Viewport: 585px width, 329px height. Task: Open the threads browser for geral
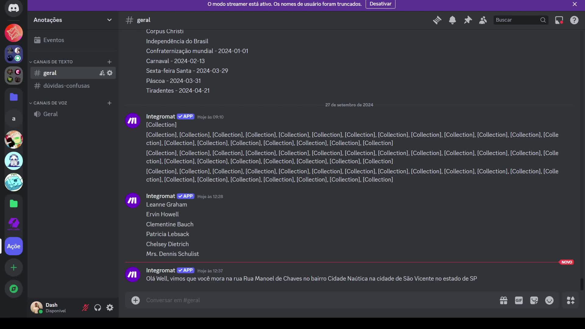click(437, 20)
